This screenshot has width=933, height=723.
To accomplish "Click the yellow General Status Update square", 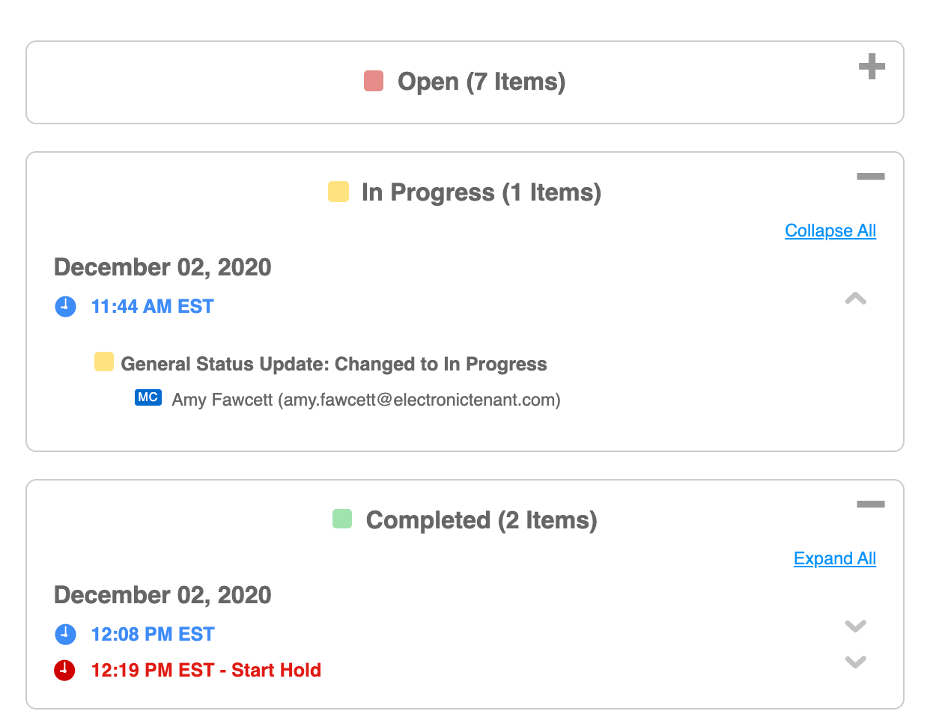I will pyautogui.click(x=104, y=362).
